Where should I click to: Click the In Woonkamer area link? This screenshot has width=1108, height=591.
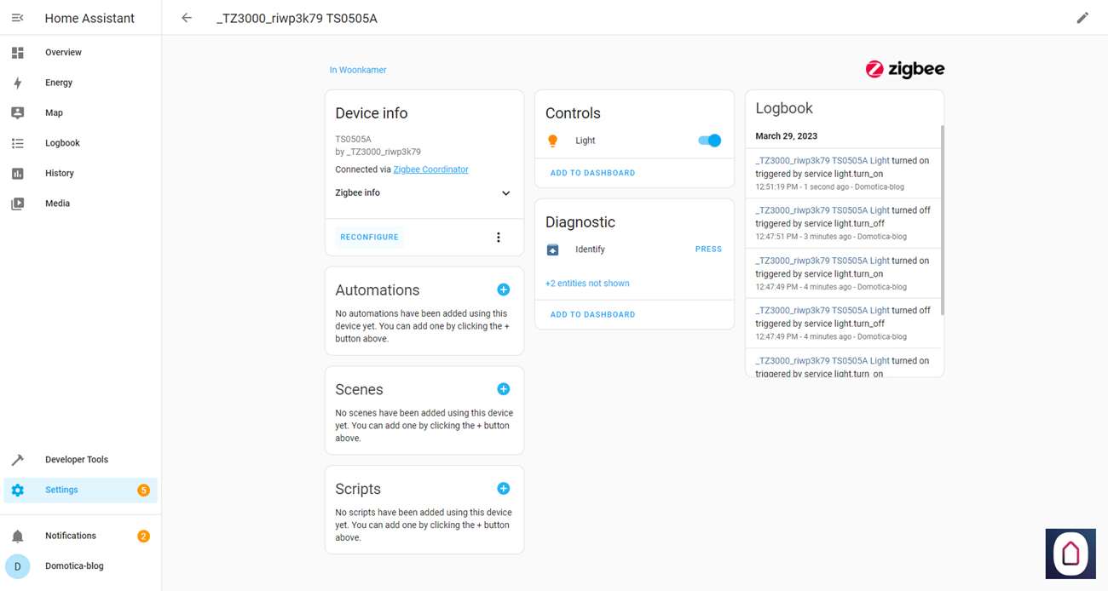358,70
